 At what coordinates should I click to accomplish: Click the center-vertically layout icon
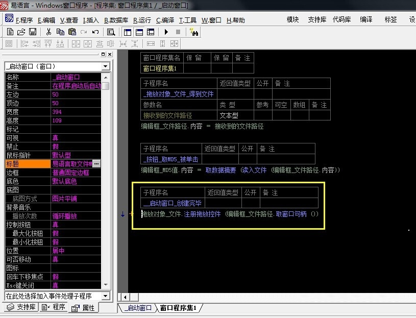[x=88, y=44]
